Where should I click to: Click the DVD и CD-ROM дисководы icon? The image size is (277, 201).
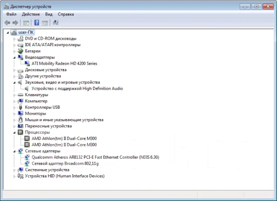click(20, 38)
